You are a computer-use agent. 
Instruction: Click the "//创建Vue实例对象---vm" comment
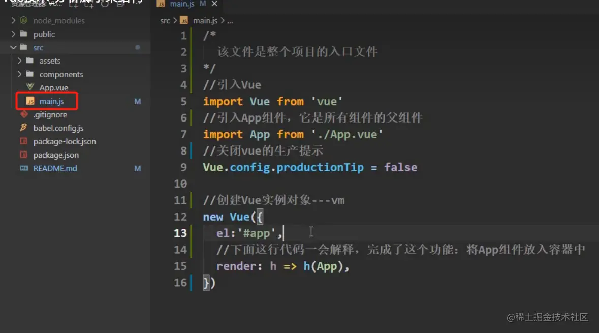273,200
